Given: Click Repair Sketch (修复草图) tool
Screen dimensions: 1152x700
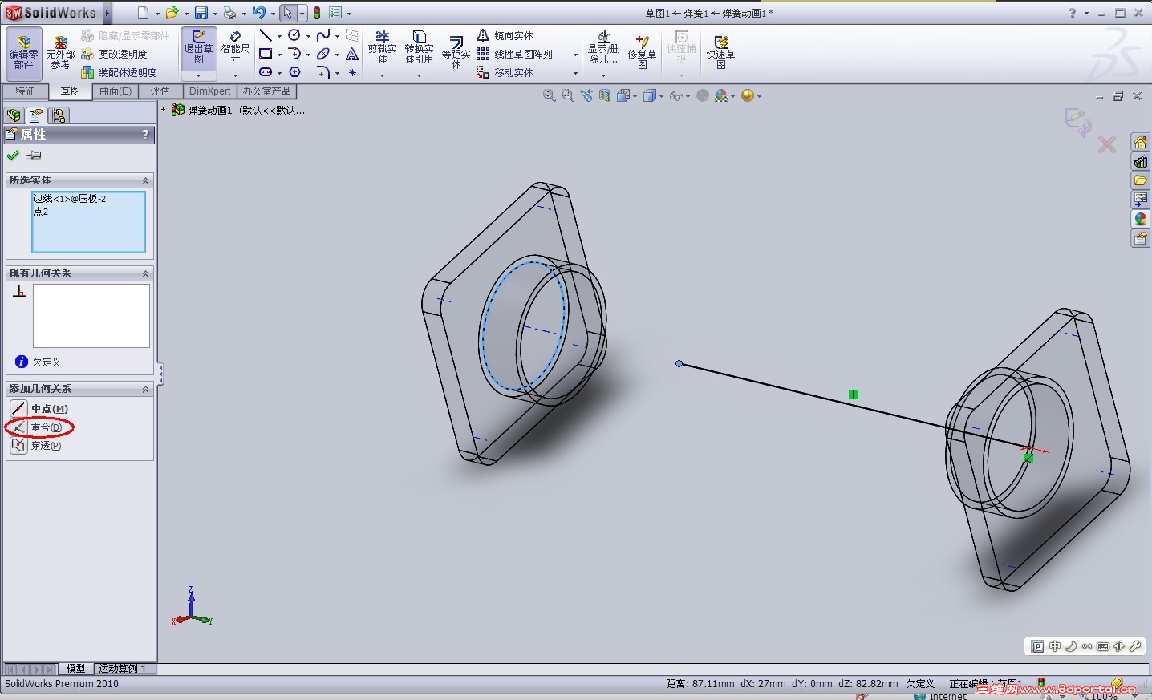Looking at the screenshot, I should 642,52.
